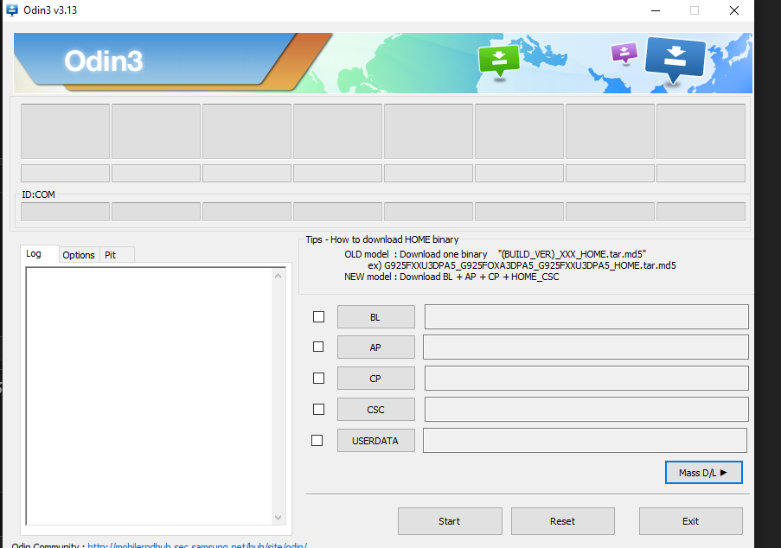Tick the AP checkbox

click(x=318, y=347)
